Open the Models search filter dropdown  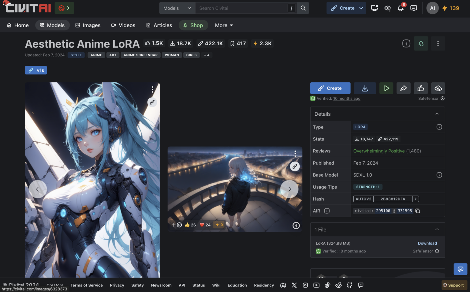(x=177, y=8)
